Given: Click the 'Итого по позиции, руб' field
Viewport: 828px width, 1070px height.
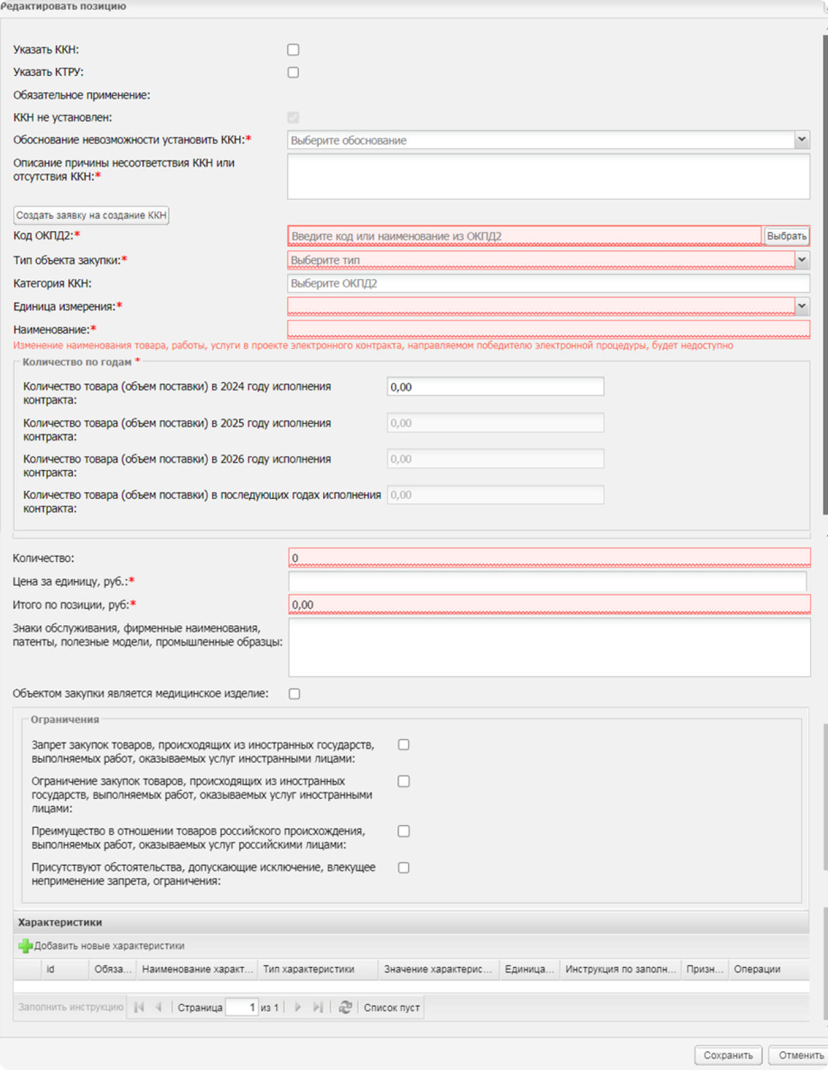Looking at the screenshot, I should [549, 605].
